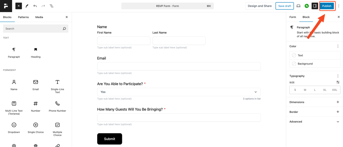Screen dimensions: 343x147
Task: Open the Background color swatch
Action: point(315,64)
